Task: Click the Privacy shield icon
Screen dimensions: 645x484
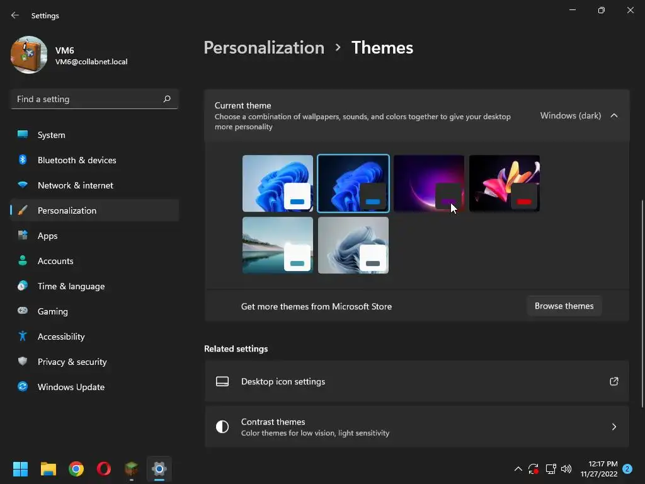Action: tap(23, 361)
